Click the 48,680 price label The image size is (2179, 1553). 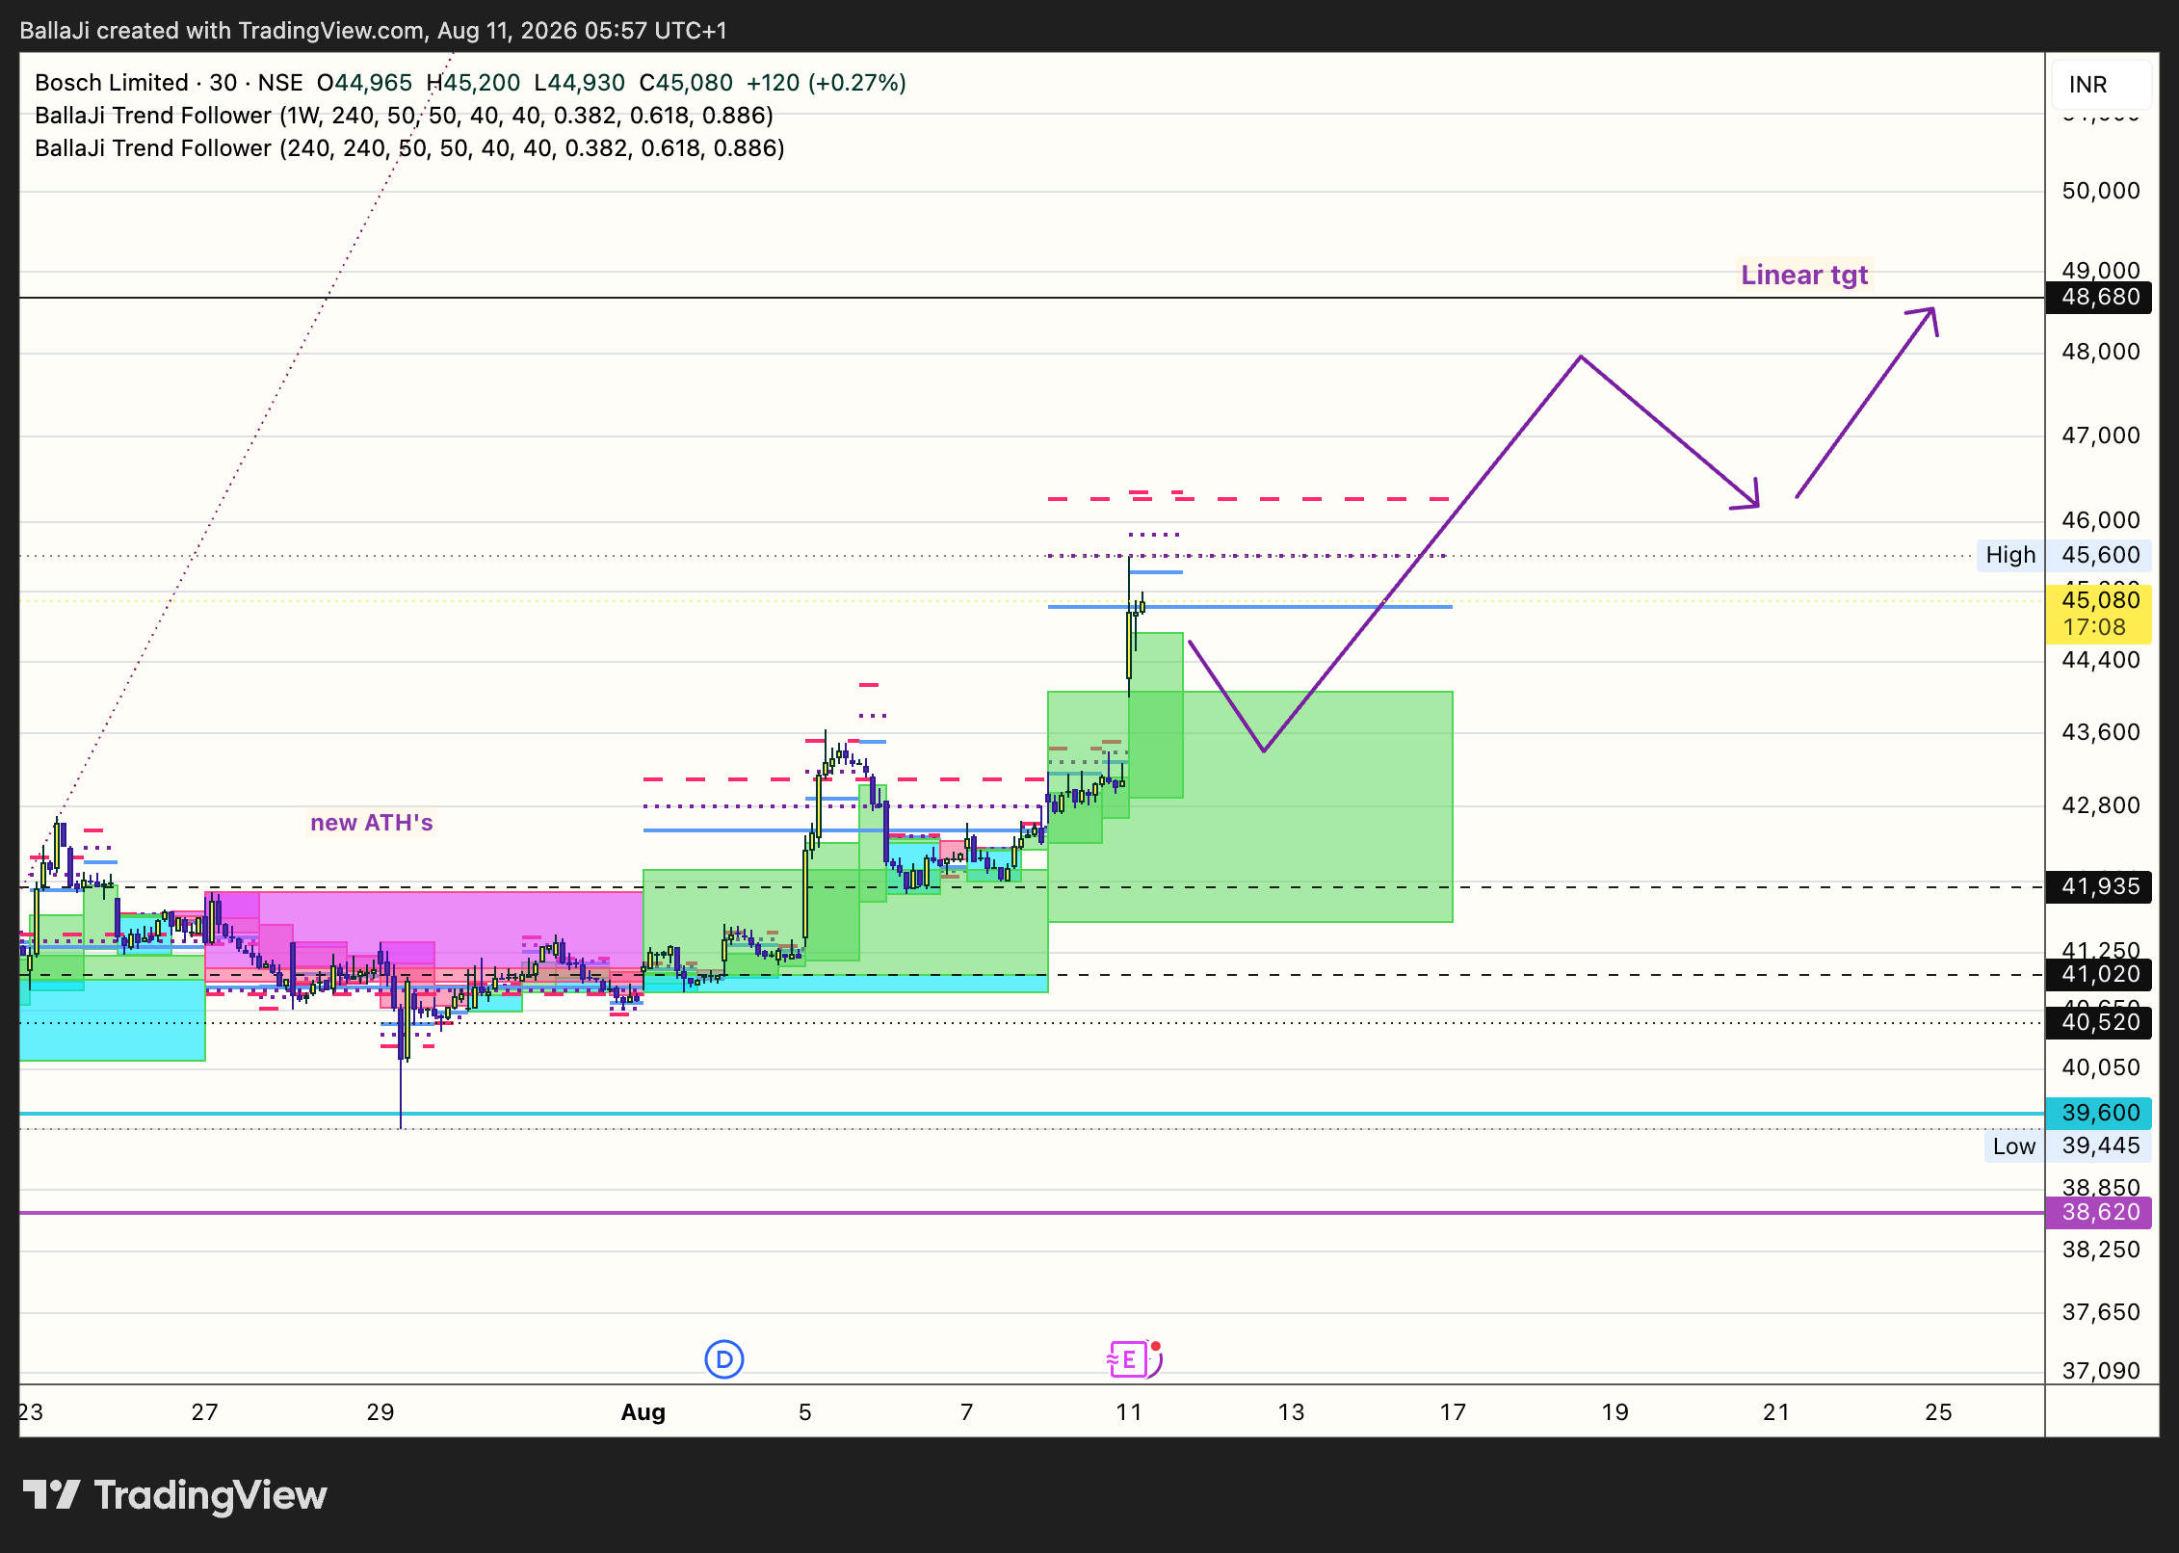(2099, 297)
